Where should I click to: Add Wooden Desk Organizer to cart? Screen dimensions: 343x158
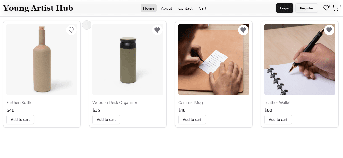106,119
